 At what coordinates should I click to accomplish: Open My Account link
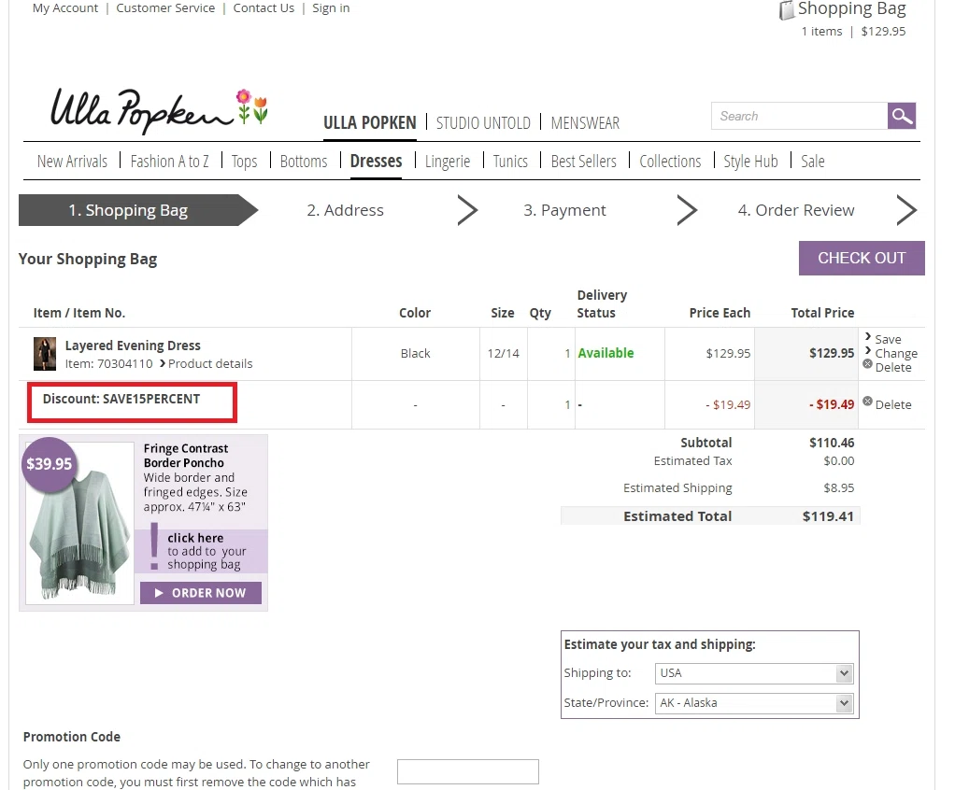pyautogui.click(x=65, y=7)
